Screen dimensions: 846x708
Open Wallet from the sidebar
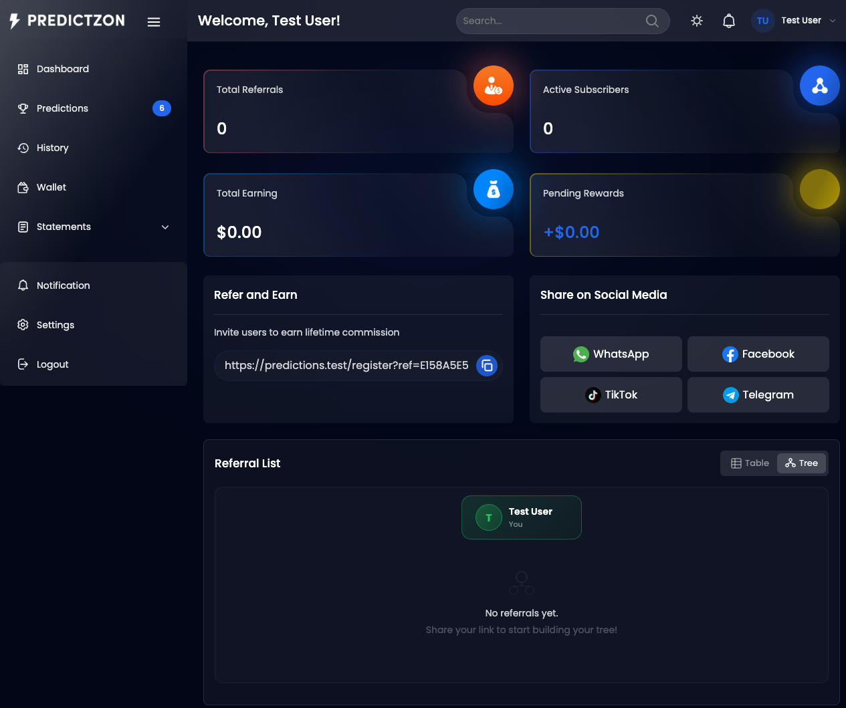[94, 187]
